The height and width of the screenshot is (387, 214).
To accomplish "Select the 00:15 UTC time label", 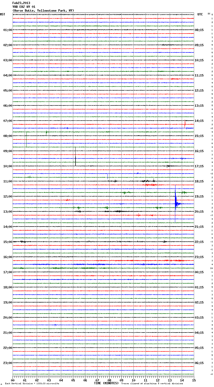I will (x=199, y=272).
